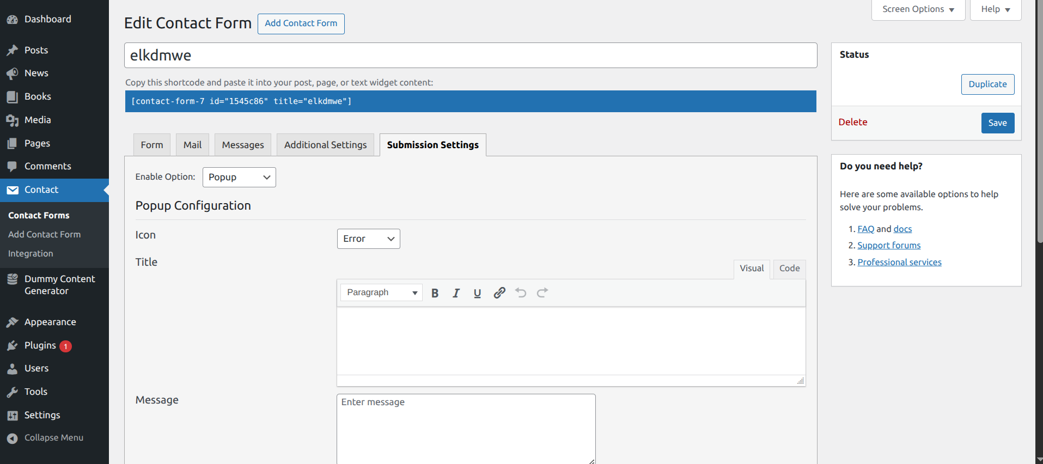Open the FAQ help link
Screen dimensions: 1043x464
point(866,229)
